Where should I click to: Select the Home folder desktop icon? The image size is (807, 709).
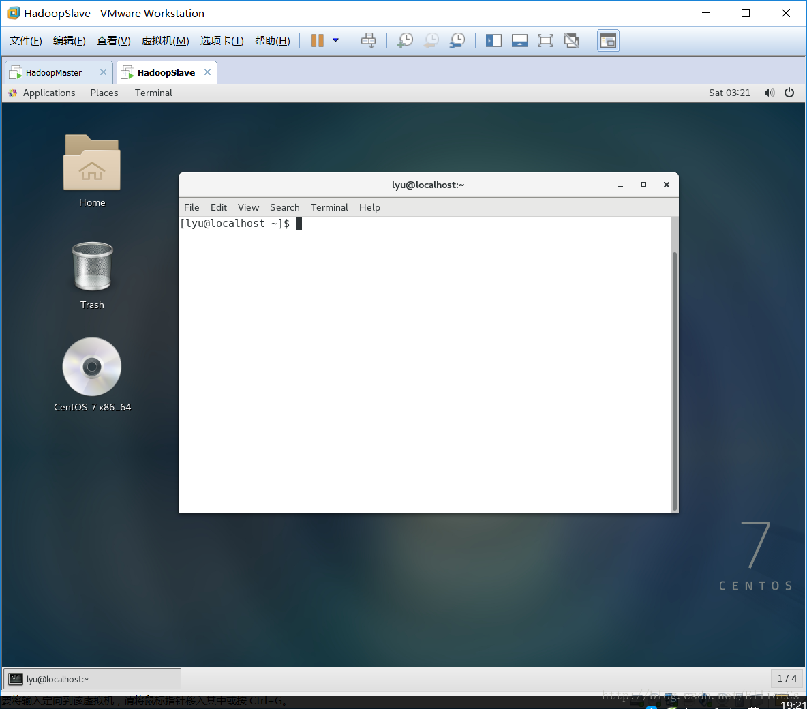pyautogui.click(x=92, y=171)
